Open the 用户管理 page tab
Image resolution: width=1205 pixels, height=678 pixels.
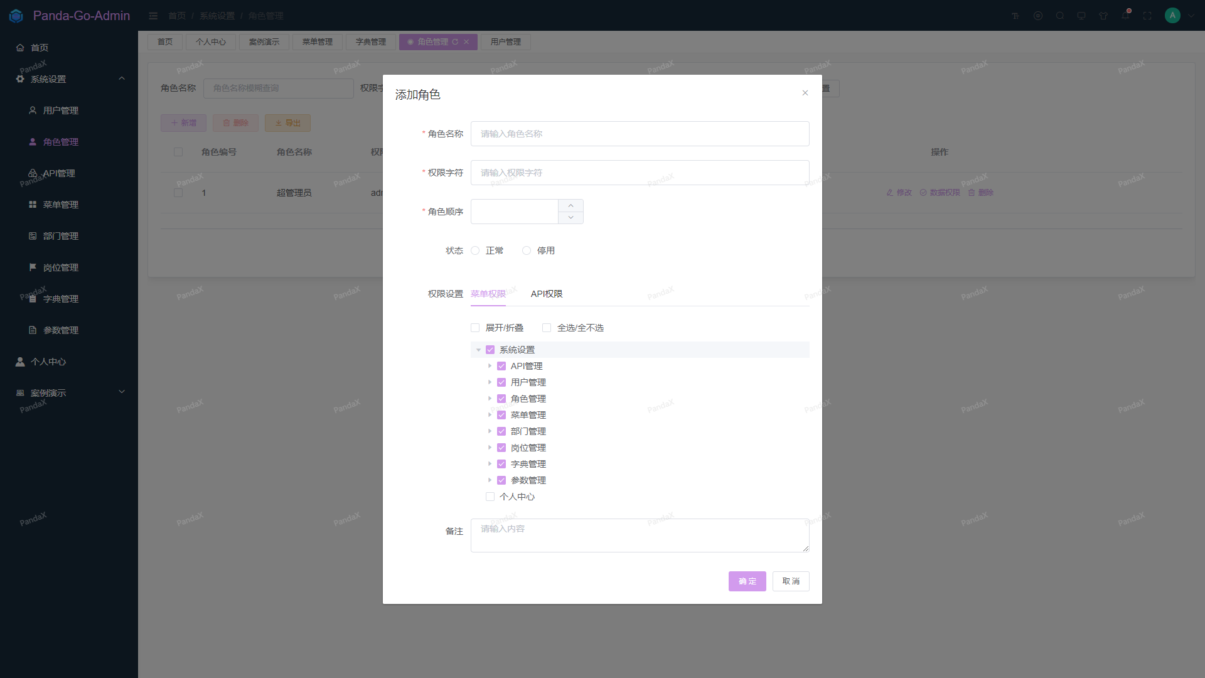506,42
